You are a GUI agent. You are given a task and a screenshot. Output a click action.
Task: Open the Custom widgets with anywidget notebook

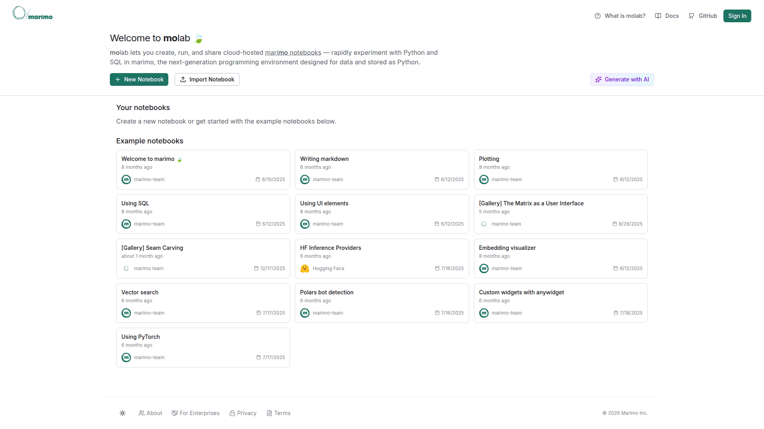pos(560,303)
